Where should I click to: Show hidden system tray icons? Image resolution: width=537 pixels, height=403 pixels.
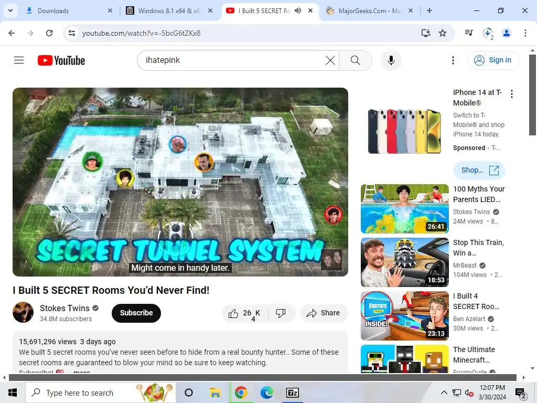444,393
